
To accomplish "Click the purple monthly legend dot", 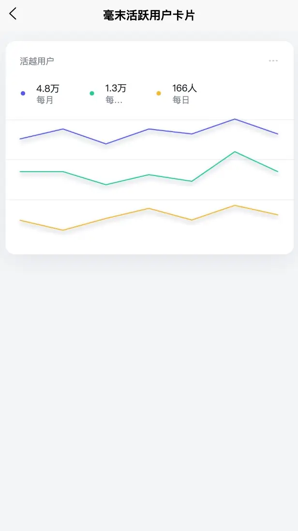I will tap(23, 93).
